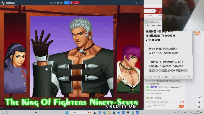The height and width of the screenshot is (115, 204).
Task: Click notepad line 安排比赛加: 761996915
Action: pos(161,36)
